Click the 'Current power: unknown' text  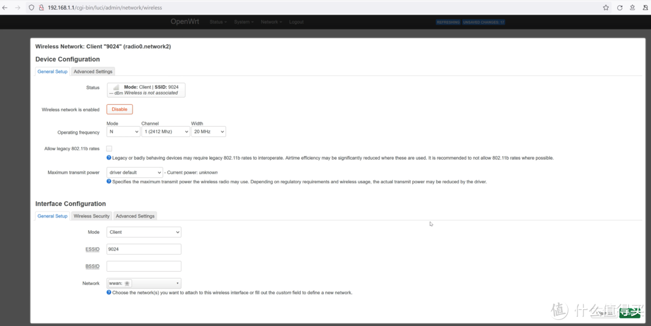[192, 172]
